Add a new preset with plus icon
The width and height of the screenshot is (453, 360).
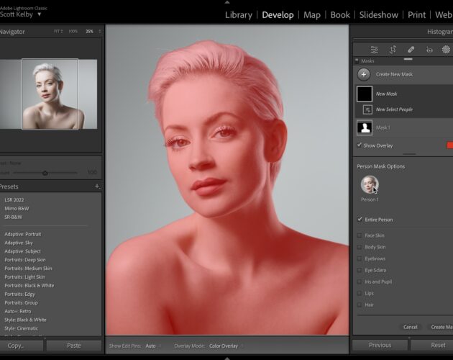coord(97,186)
